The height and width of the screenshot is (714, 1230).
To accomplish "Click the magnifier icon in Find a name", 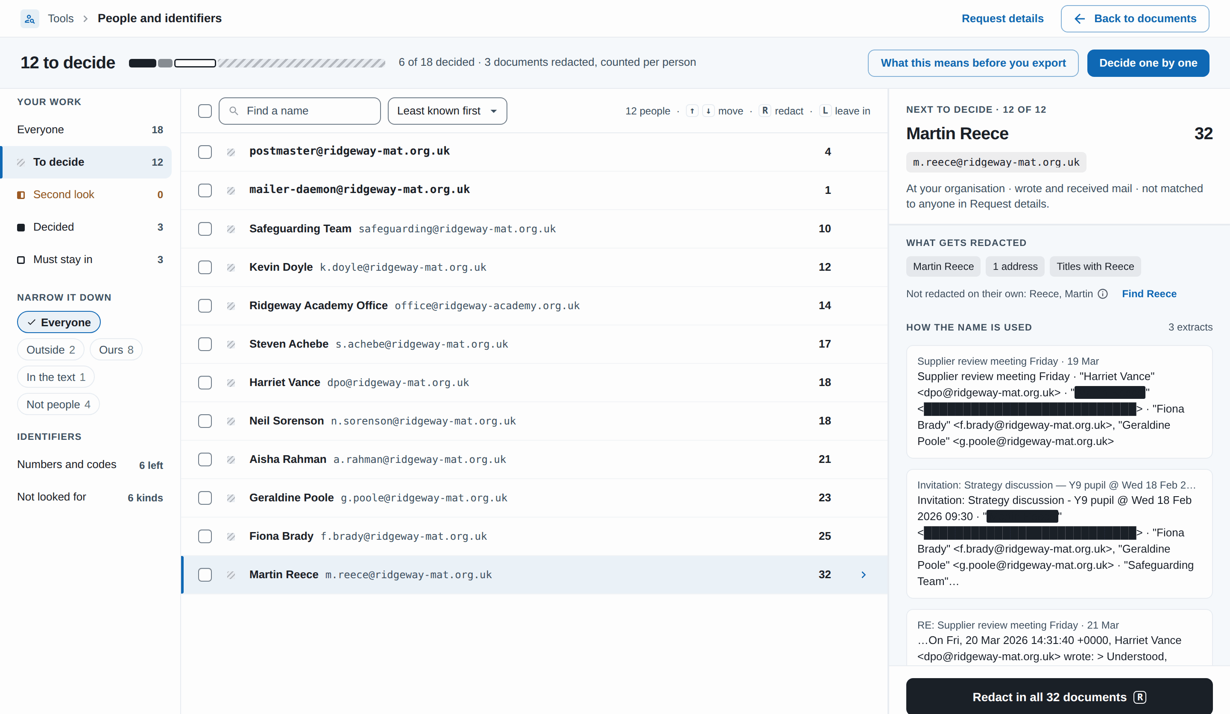I will coord(234,111).
